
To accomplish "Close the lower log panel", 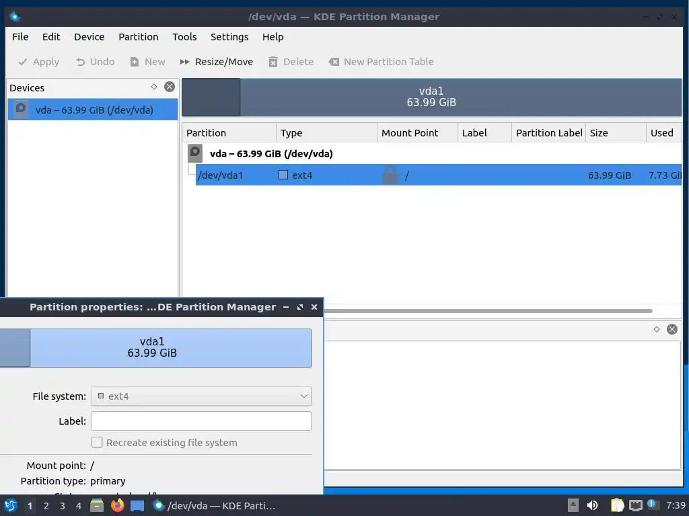I will coord(672,329).
